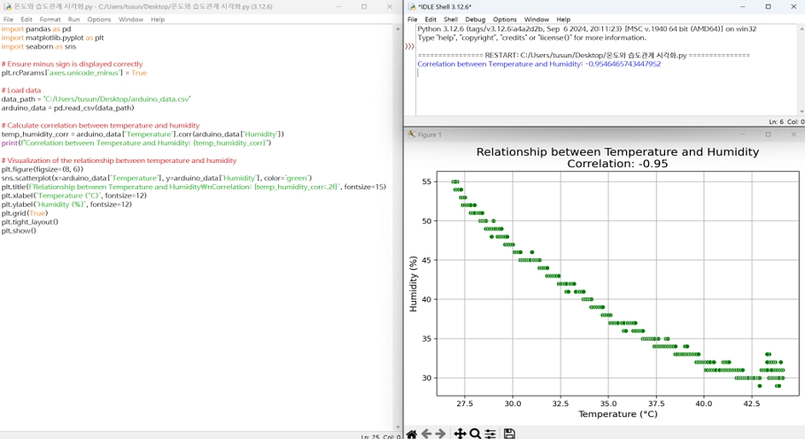Place cursor on 'import pandas as pd' line
The height and width of the screenshot is (439, 805).
(36, 29)
